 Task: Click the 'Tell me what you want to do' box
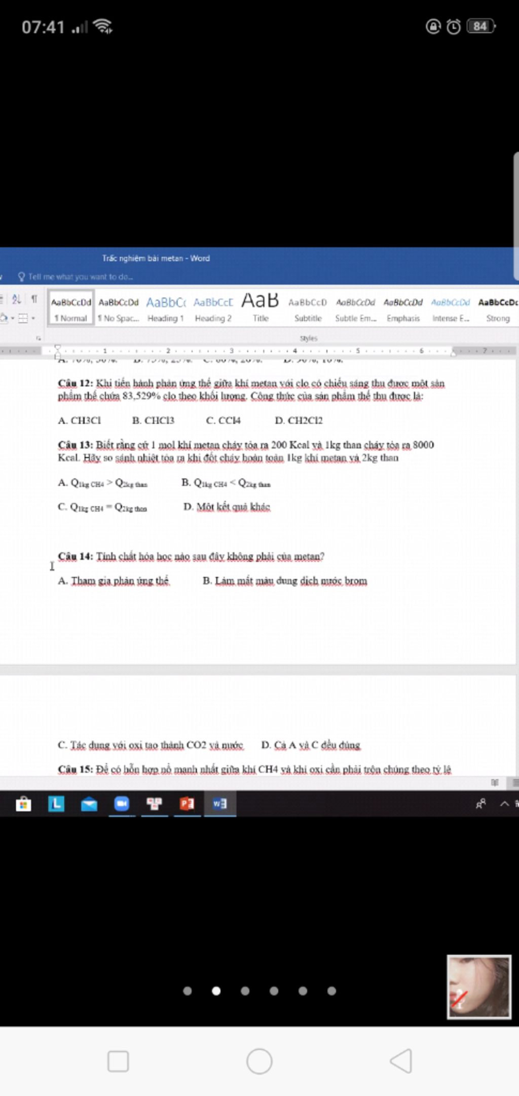(x=81, y=277)
